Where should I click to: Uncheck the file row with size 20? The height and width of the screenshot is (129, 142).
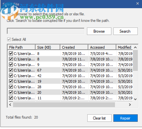point(11,92)
